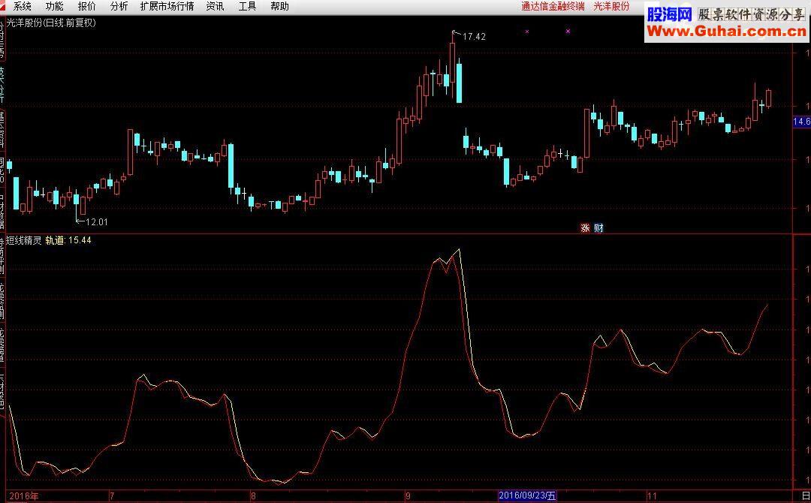Open the 功能 menu
Screen dimensions: 811x503
[54, 6]
